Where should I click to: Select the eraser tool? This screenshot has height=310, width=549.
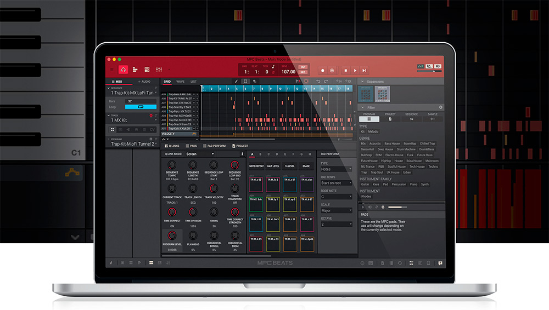point(255,82)
